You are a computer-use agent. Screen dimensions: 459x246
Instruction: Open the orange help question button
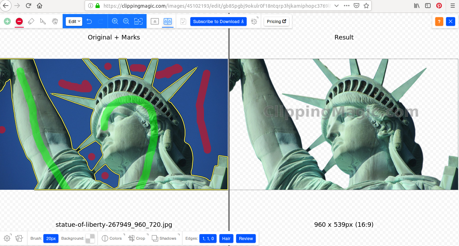[439, 21]
